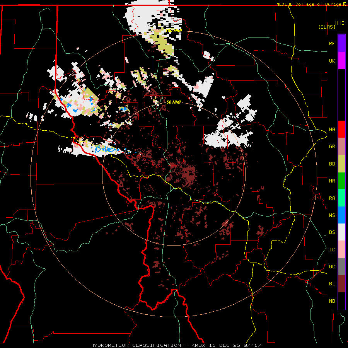Select the BD olive legend color block
Image resolution: width=348 pixels, height=348 pixels.
pos(341,164)
